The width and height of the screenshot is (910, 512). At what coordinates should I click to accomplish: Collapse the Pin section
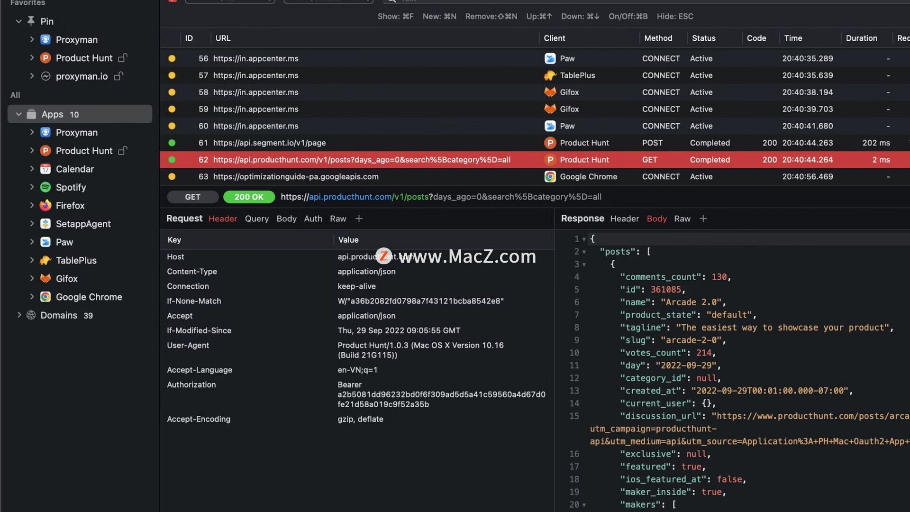[x=19, y=21]
